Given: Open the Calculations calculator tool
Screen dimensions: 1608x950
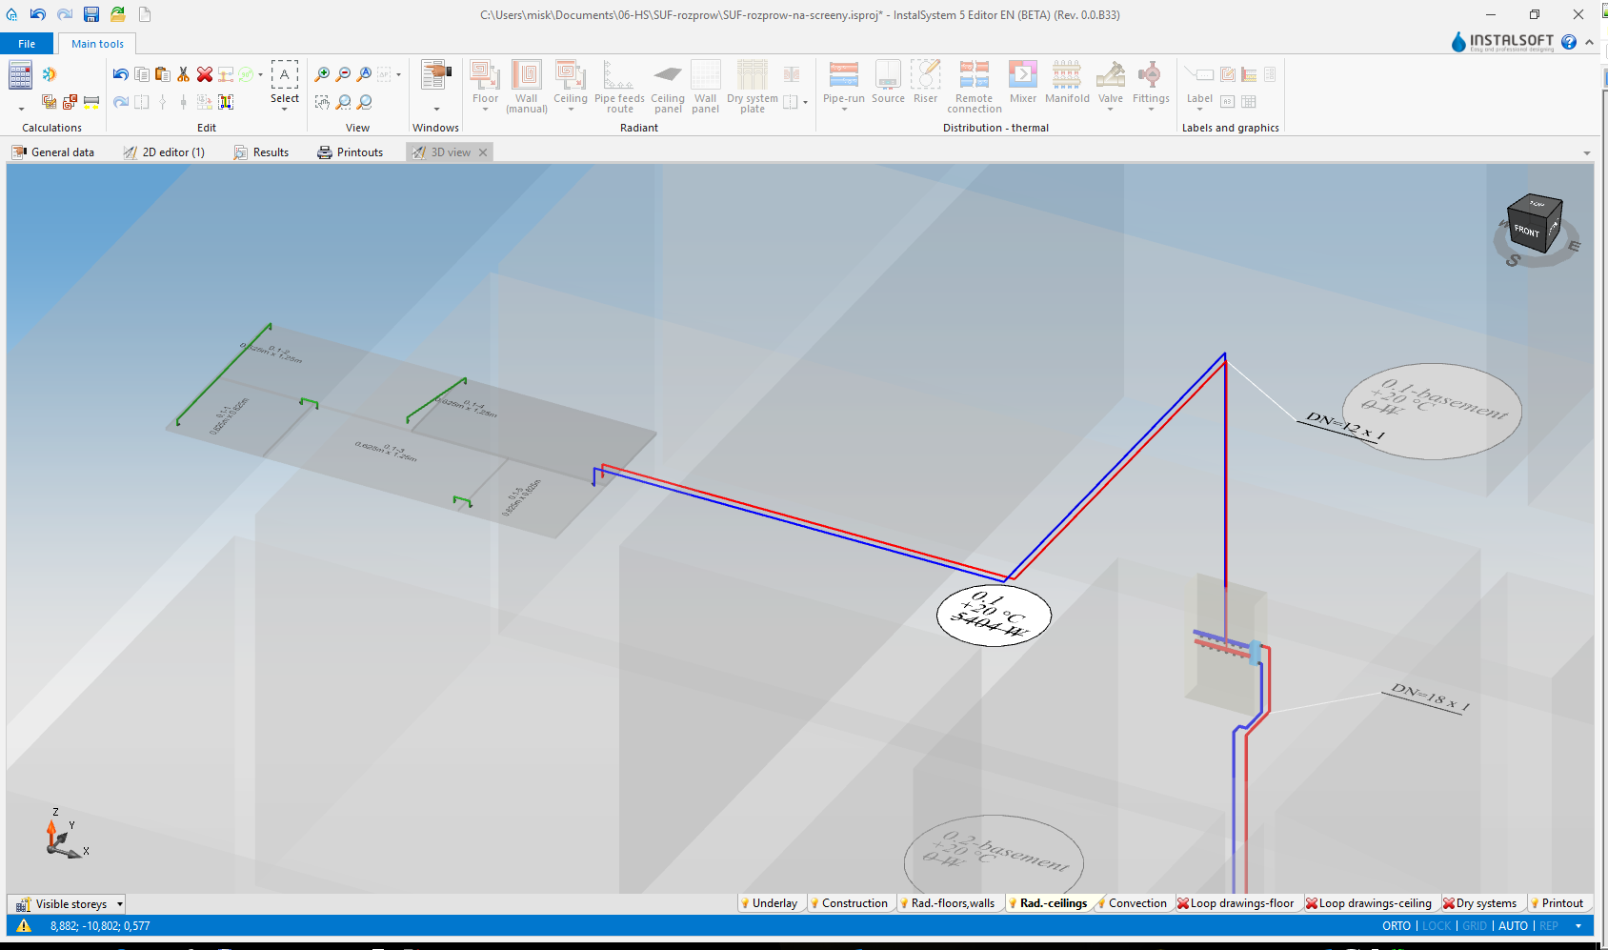Looking at the screenshot, I should pyautogui.click(x=20, y=75).
